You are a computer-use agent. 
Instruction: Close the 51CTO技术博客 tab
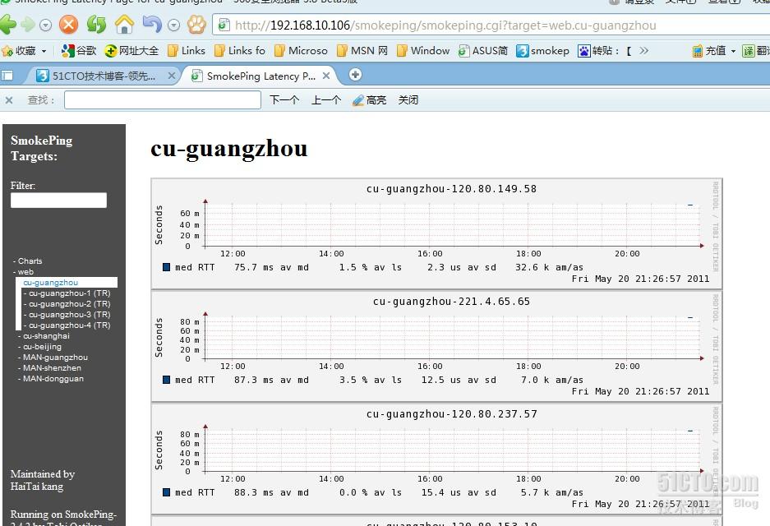tap(172, 76)
